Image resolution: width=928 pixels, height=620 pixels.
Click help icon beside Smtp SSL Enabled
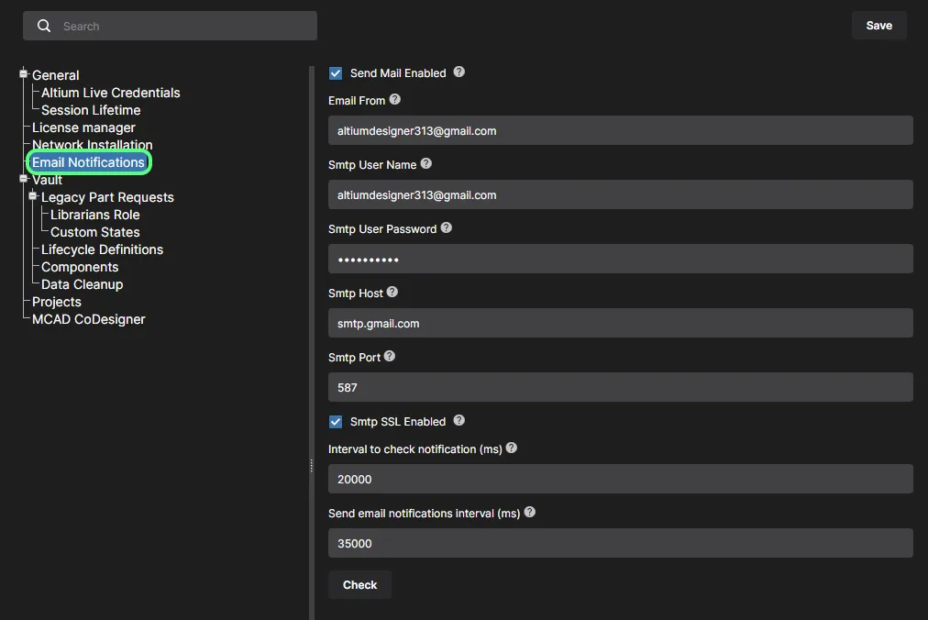click(x=459, y=421)
